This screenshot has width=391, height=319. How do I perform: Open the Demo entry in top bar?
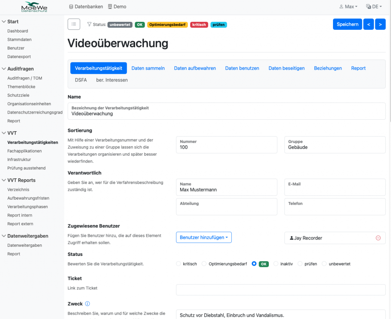(x=117, y=7)
